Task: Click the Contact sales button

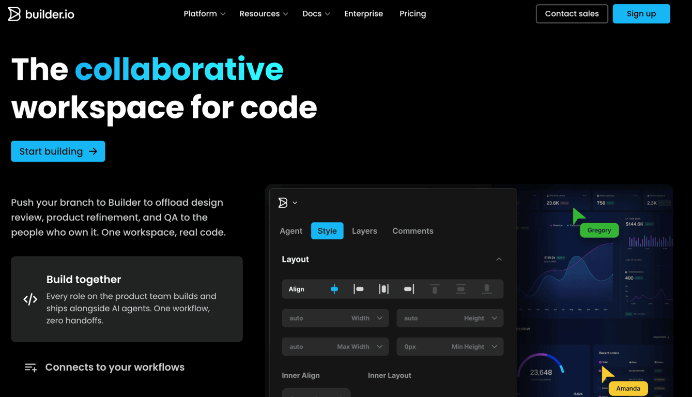Action: pos(572,14)
